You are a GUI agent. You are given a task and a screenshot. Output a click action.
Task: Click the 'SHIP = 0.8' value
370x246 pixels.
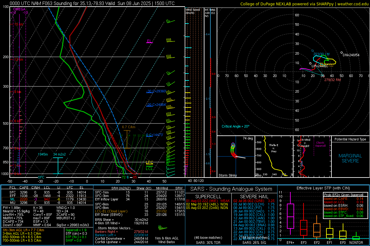click(x=74, y=240)
